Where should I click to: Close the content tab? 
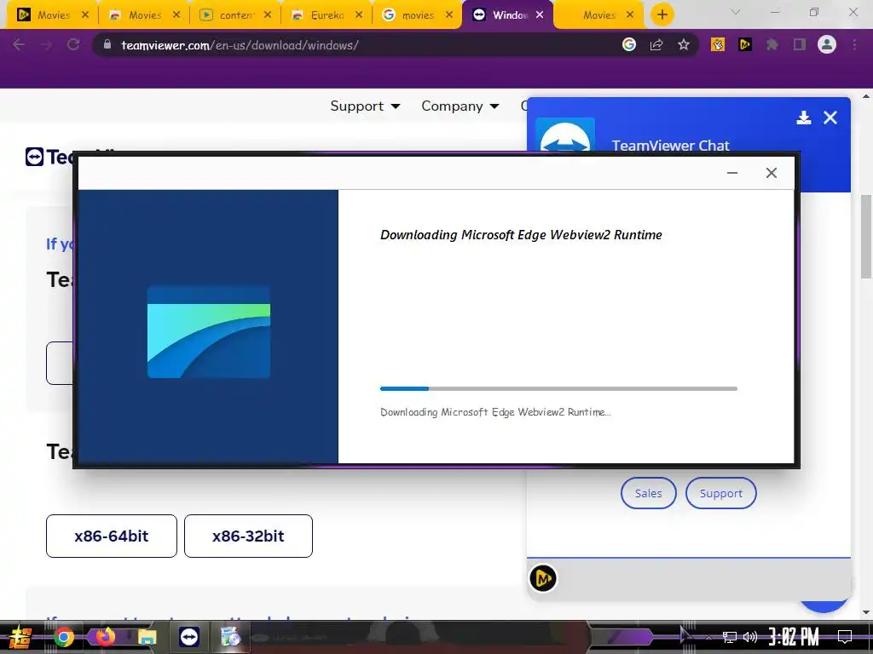click(x=268, y=15)
